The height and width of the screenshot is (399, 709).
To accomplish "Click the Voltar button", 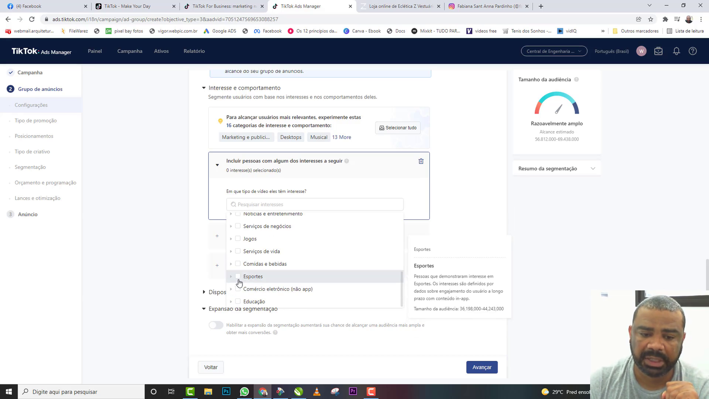I will pos(211,367).
